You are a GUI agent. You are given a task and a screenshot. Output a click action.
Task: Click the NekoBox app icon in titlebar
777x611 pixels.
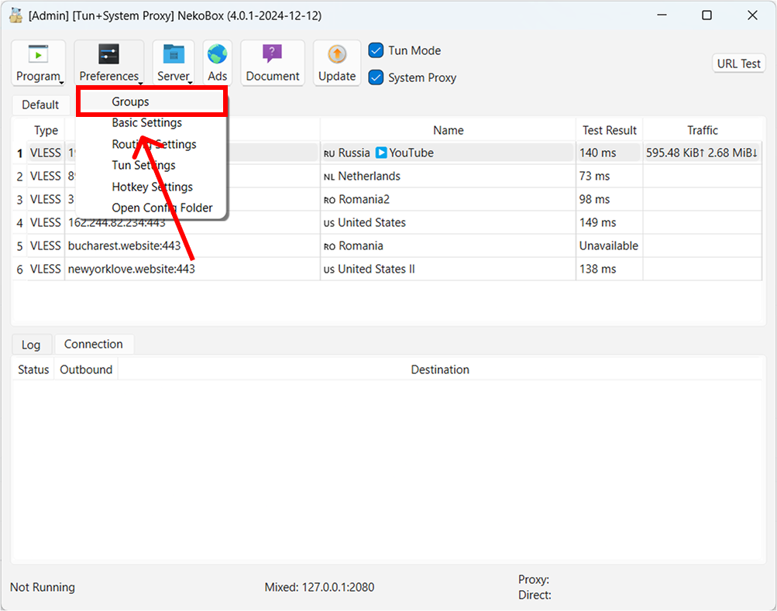click(15, 15)
